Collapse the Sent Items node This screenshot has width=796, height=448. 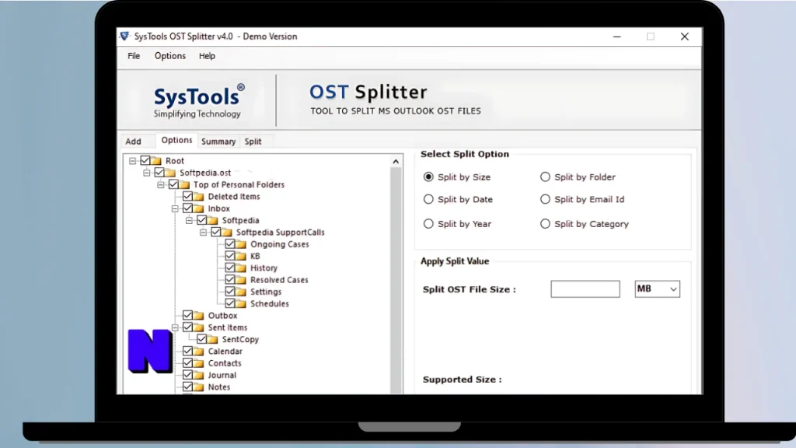(175, 327)
